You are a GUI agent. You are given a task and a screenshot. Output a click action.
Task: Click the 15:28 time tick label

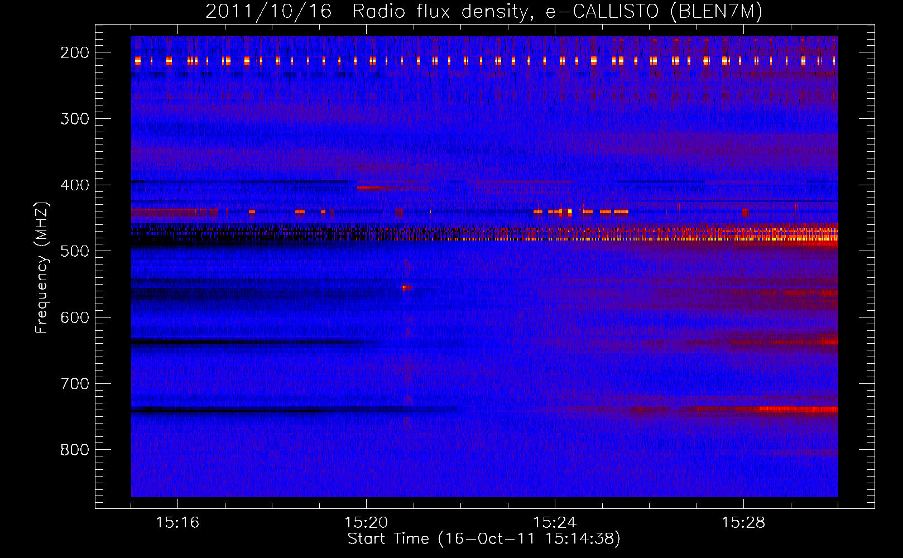click(743, 523)
